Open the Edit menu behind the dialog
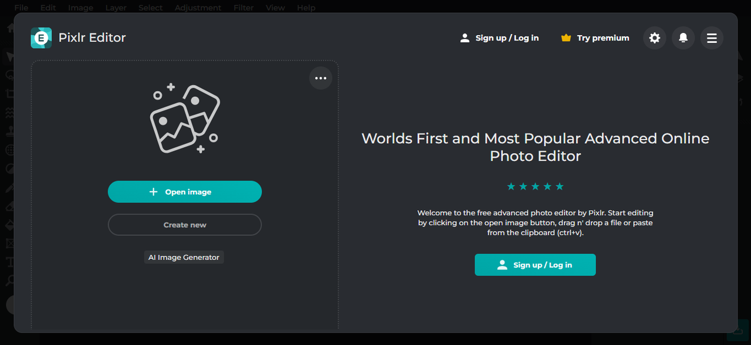751x345 pixels. pyautogui.click(x=48, y=8)
